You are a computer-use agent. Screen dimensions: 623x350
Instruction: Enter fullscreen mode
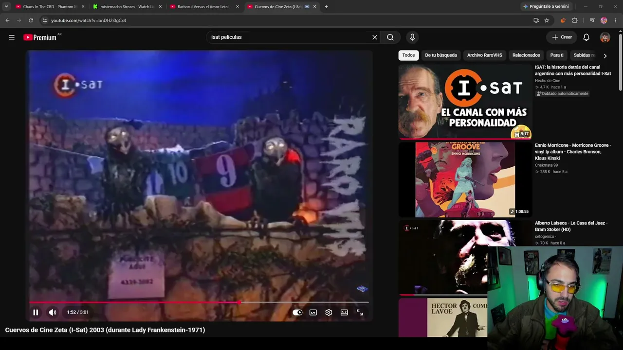[x=360, y=313]
